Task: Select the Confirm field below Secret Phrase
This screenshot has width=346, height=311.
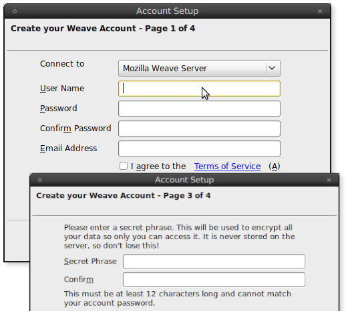Action: pyautogui.click(x=214, y=280)
